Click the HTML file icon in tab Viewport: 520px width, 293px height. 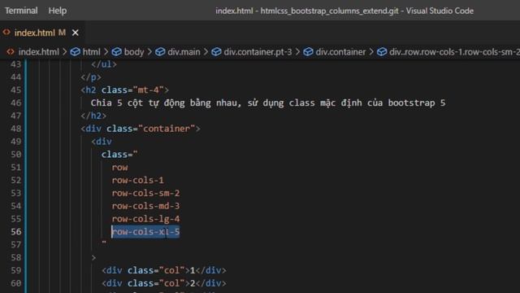point(6,33)
